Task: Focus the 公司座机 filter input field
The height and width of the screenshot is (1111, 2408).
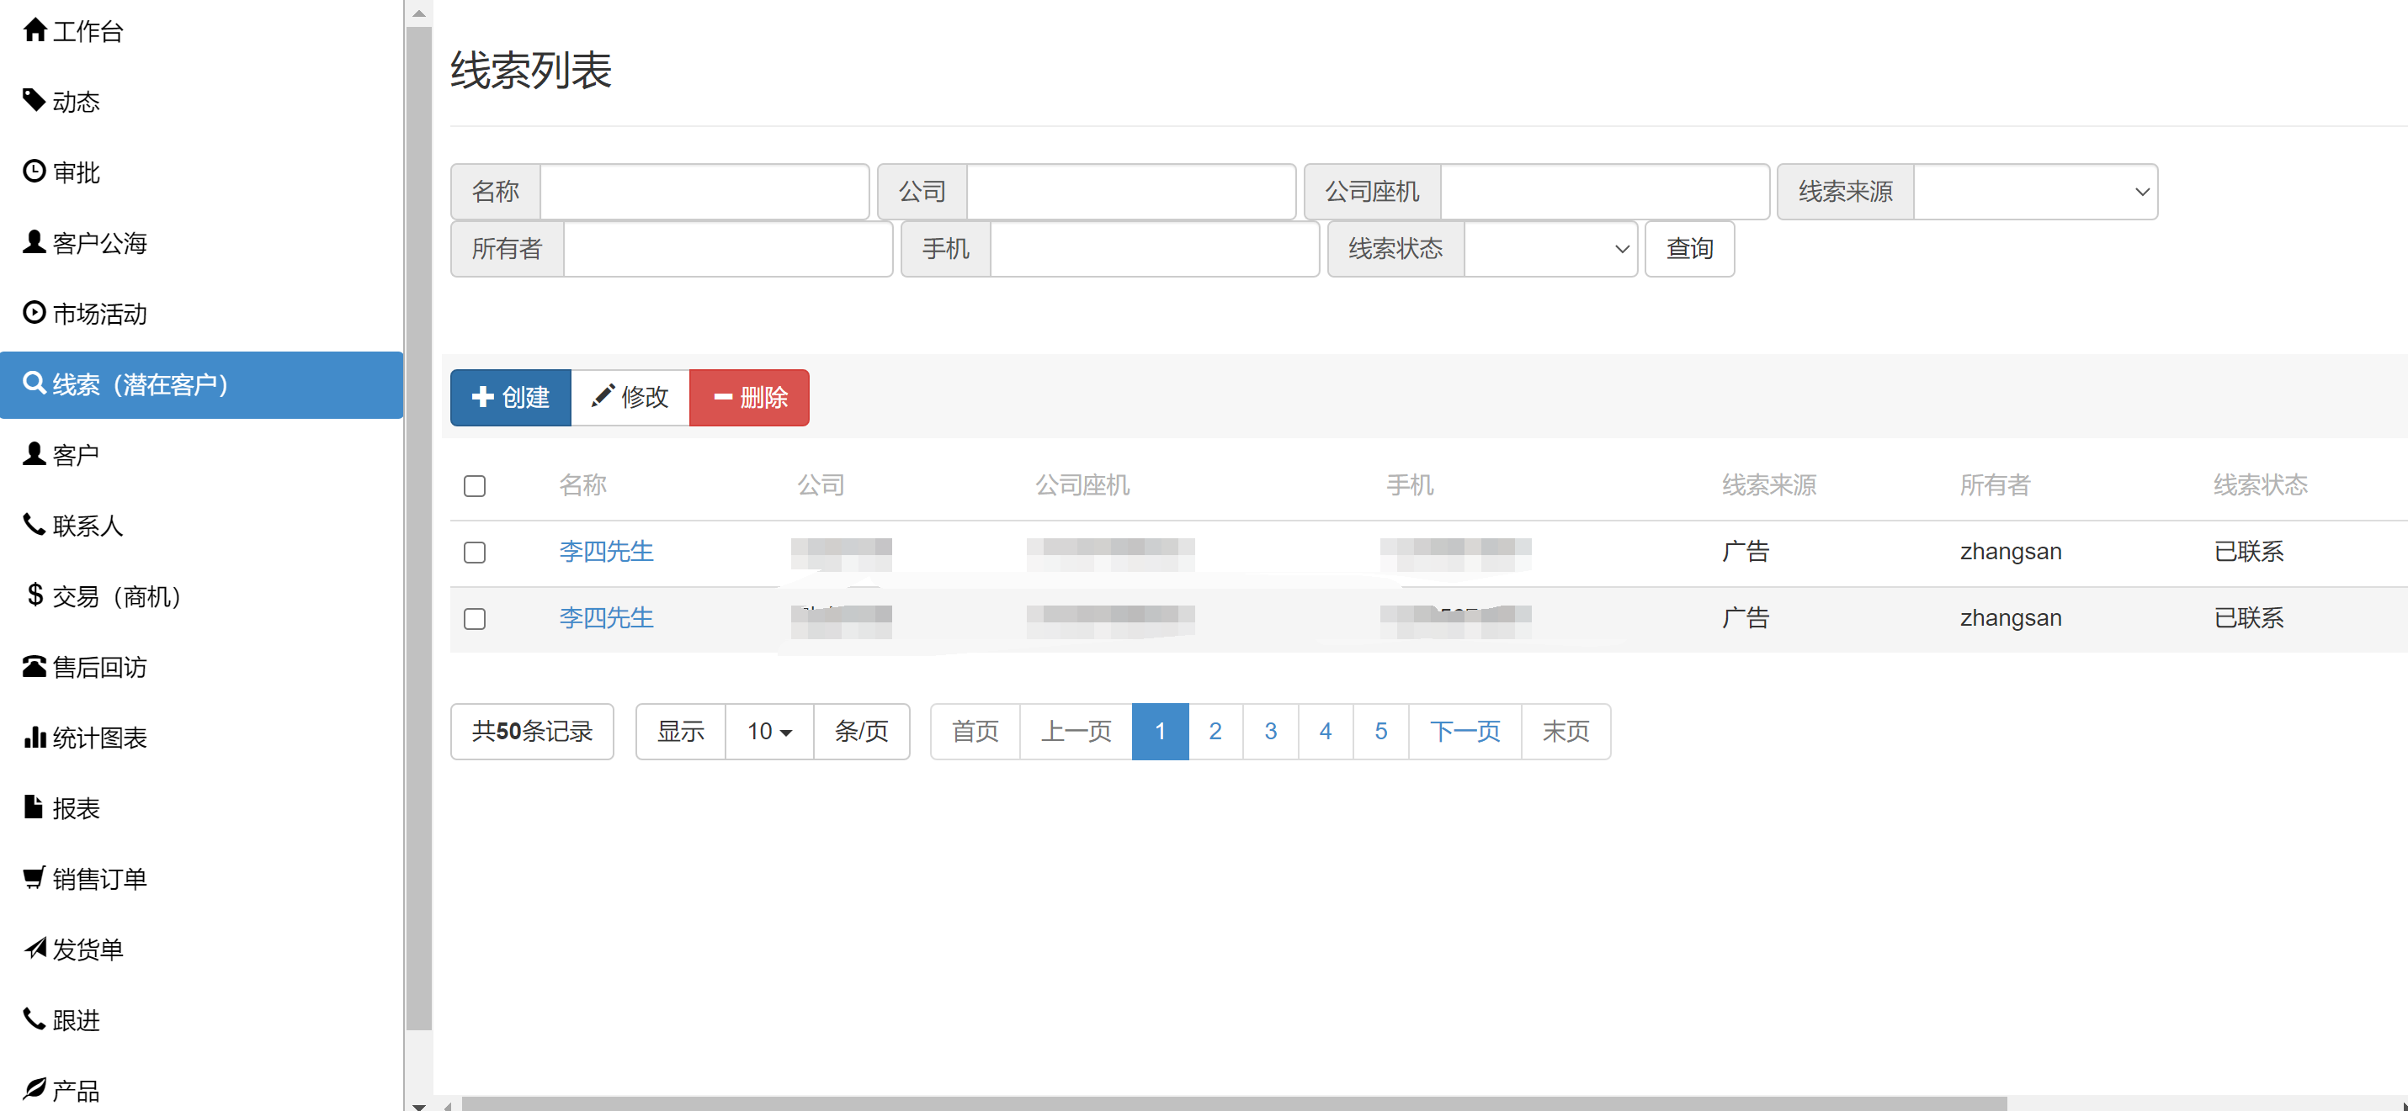Action: [x=1605, y=192]
